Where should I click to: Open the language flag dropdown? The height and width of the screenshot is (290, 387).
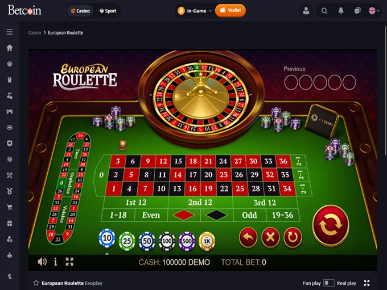coord(374,11)
